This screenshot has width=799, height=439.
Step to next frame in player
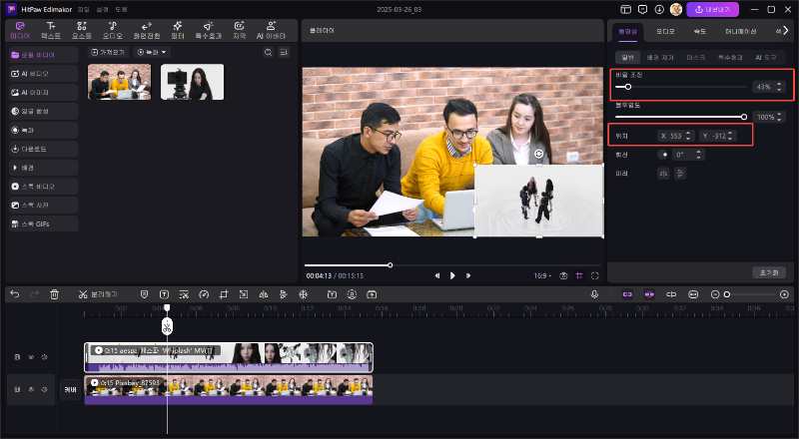pyautogui.click(x=468, y=275)
